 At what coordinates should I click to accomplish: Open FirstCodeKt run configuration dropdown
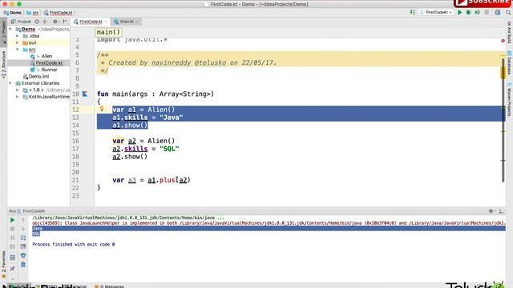coord(436,13)
